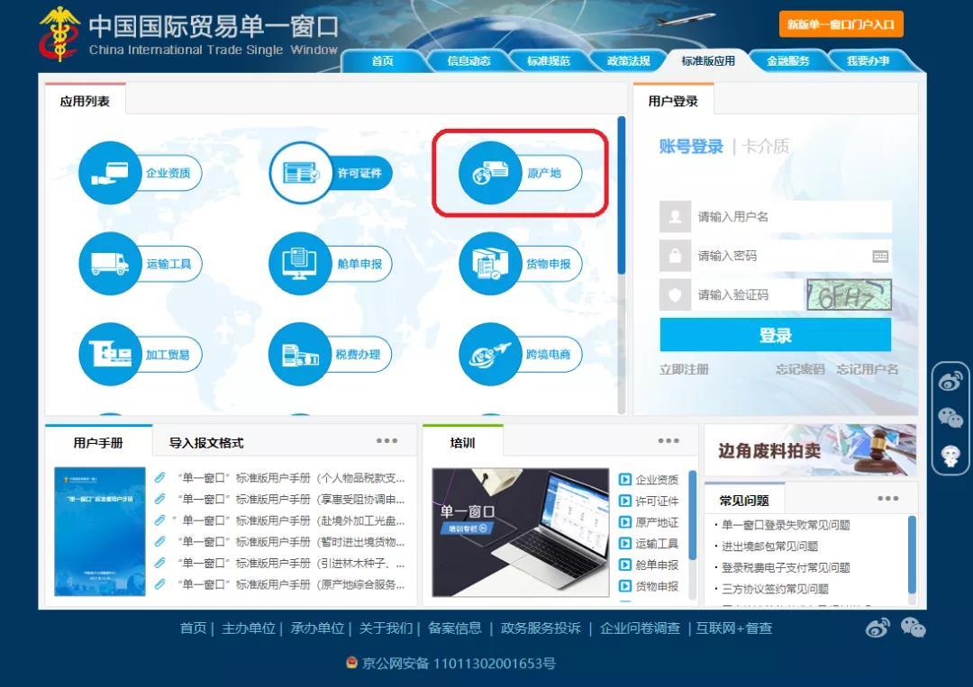Open 登录税费电子支付常见问题 link
973x687 pixels.
pyautogui.click(x=786, y=567)
